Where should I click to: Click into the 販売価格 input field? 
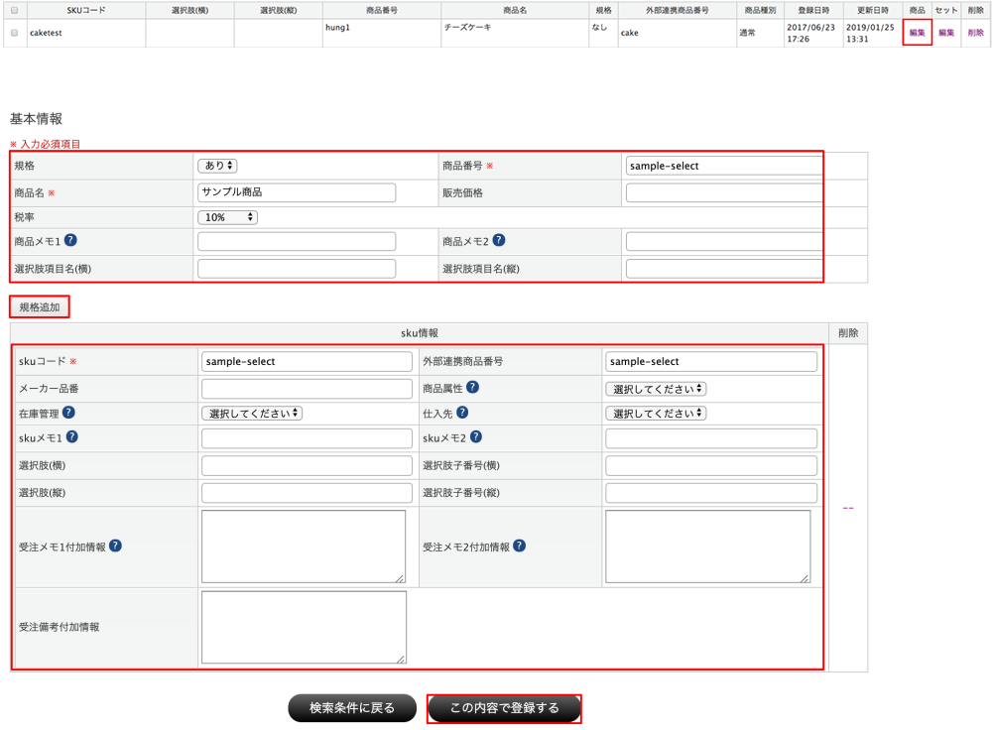pos(724,193)
